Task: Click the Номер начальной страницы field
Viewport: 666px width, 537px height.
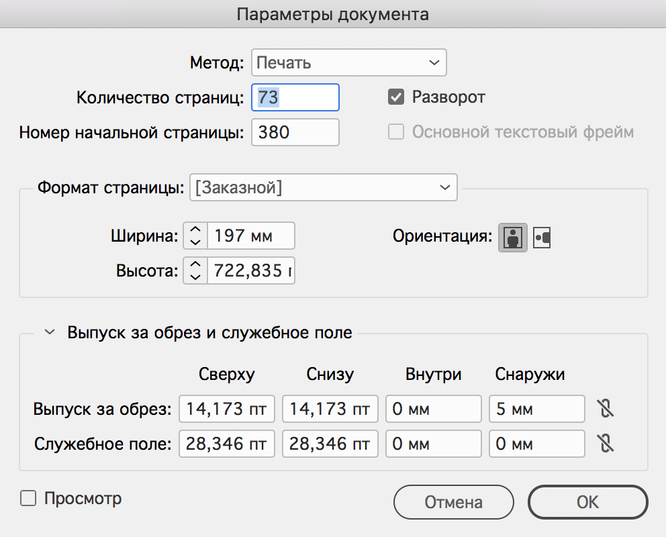Action: [295, 132]
